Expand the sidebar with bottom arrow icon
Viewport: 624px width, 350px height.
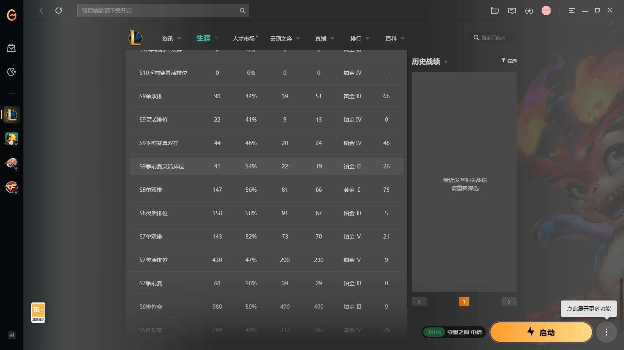(11, 335)
